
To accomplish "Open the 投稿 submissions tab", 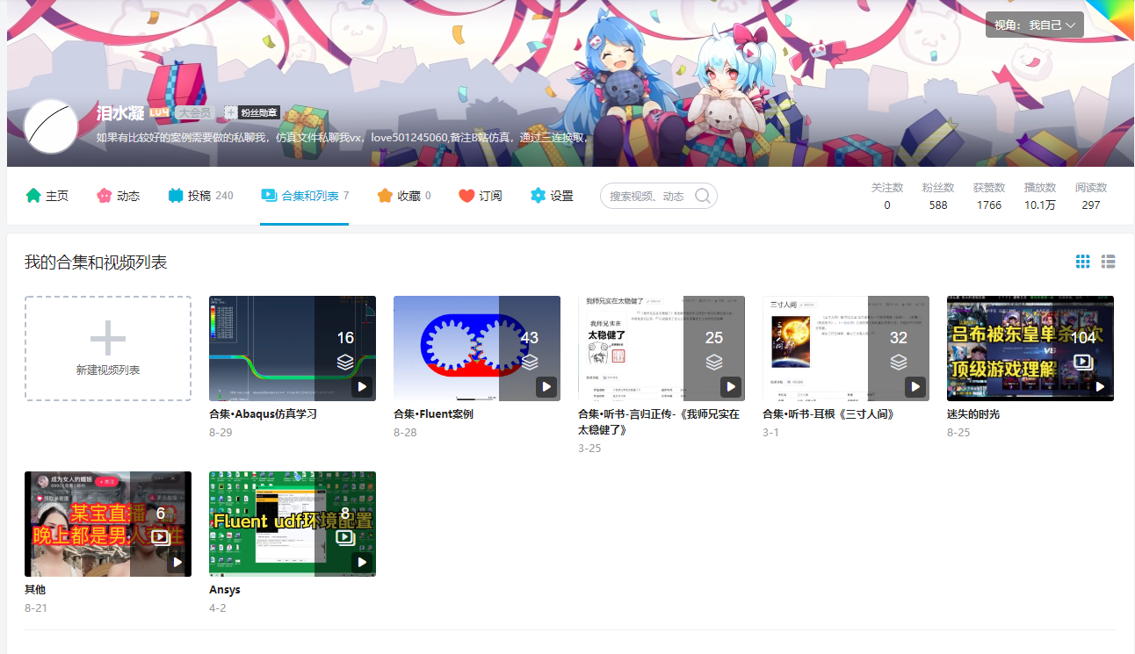I will (x=200, y=196).
